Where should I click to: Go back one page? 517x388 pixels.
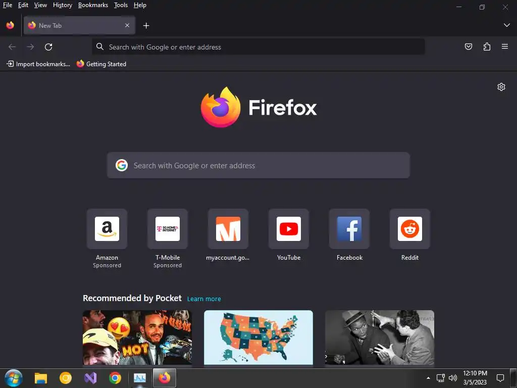[12, 47]
